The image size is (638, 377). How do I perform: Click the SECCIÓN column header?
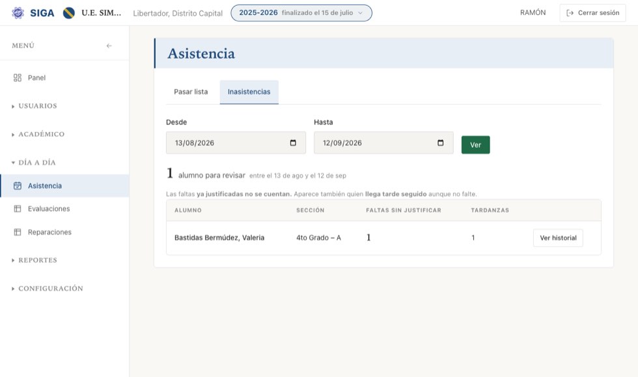pos(311,210)
